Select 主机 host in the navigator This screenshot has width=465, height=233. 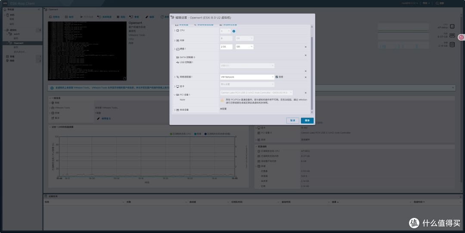coord(12,15)
